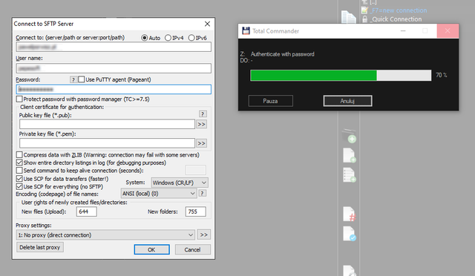Select the Auto protocol radio button
The height and width of the screenshot is (276, 475).
(145, 38)
